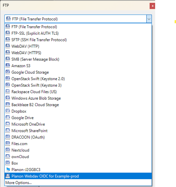
Task: Click the Google Cloud Storage icon
Action: point(8,72)
